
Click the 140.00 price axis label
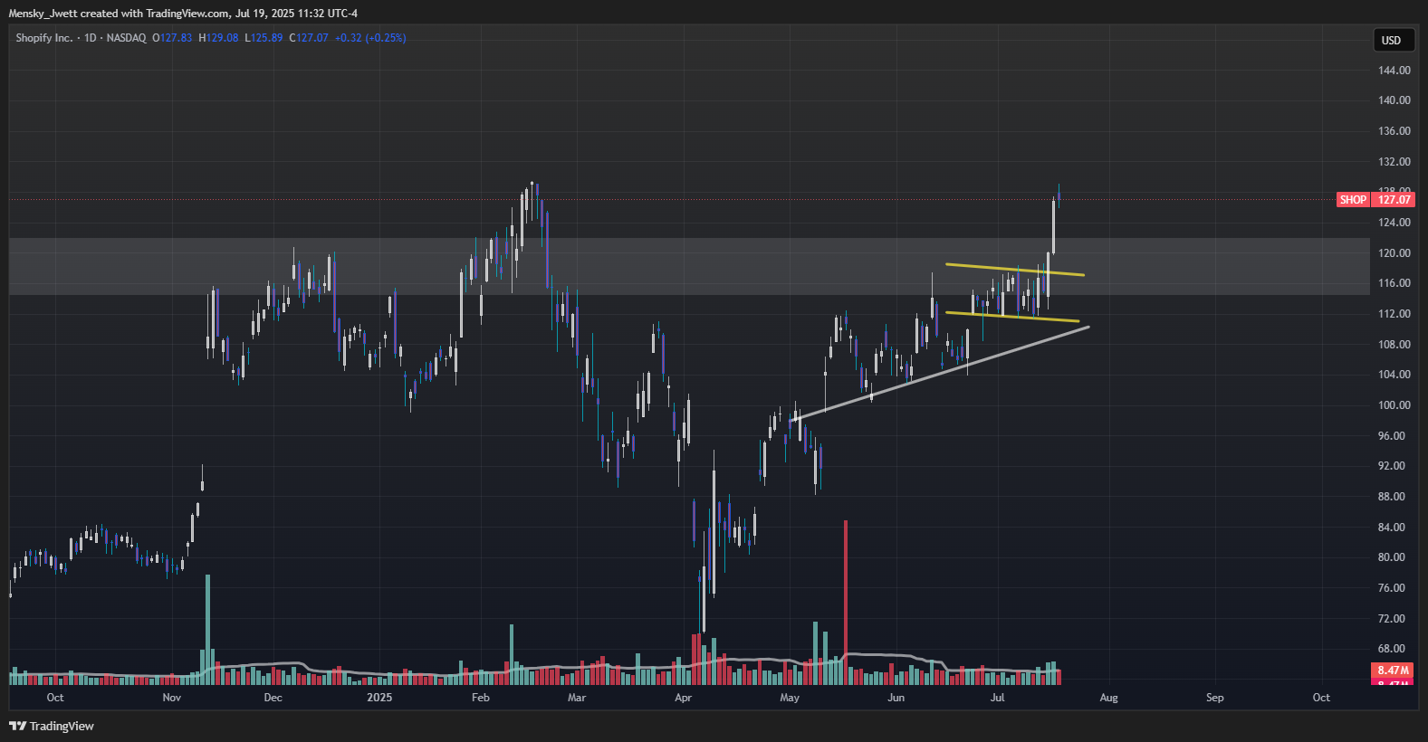(x=1394, y=100)
